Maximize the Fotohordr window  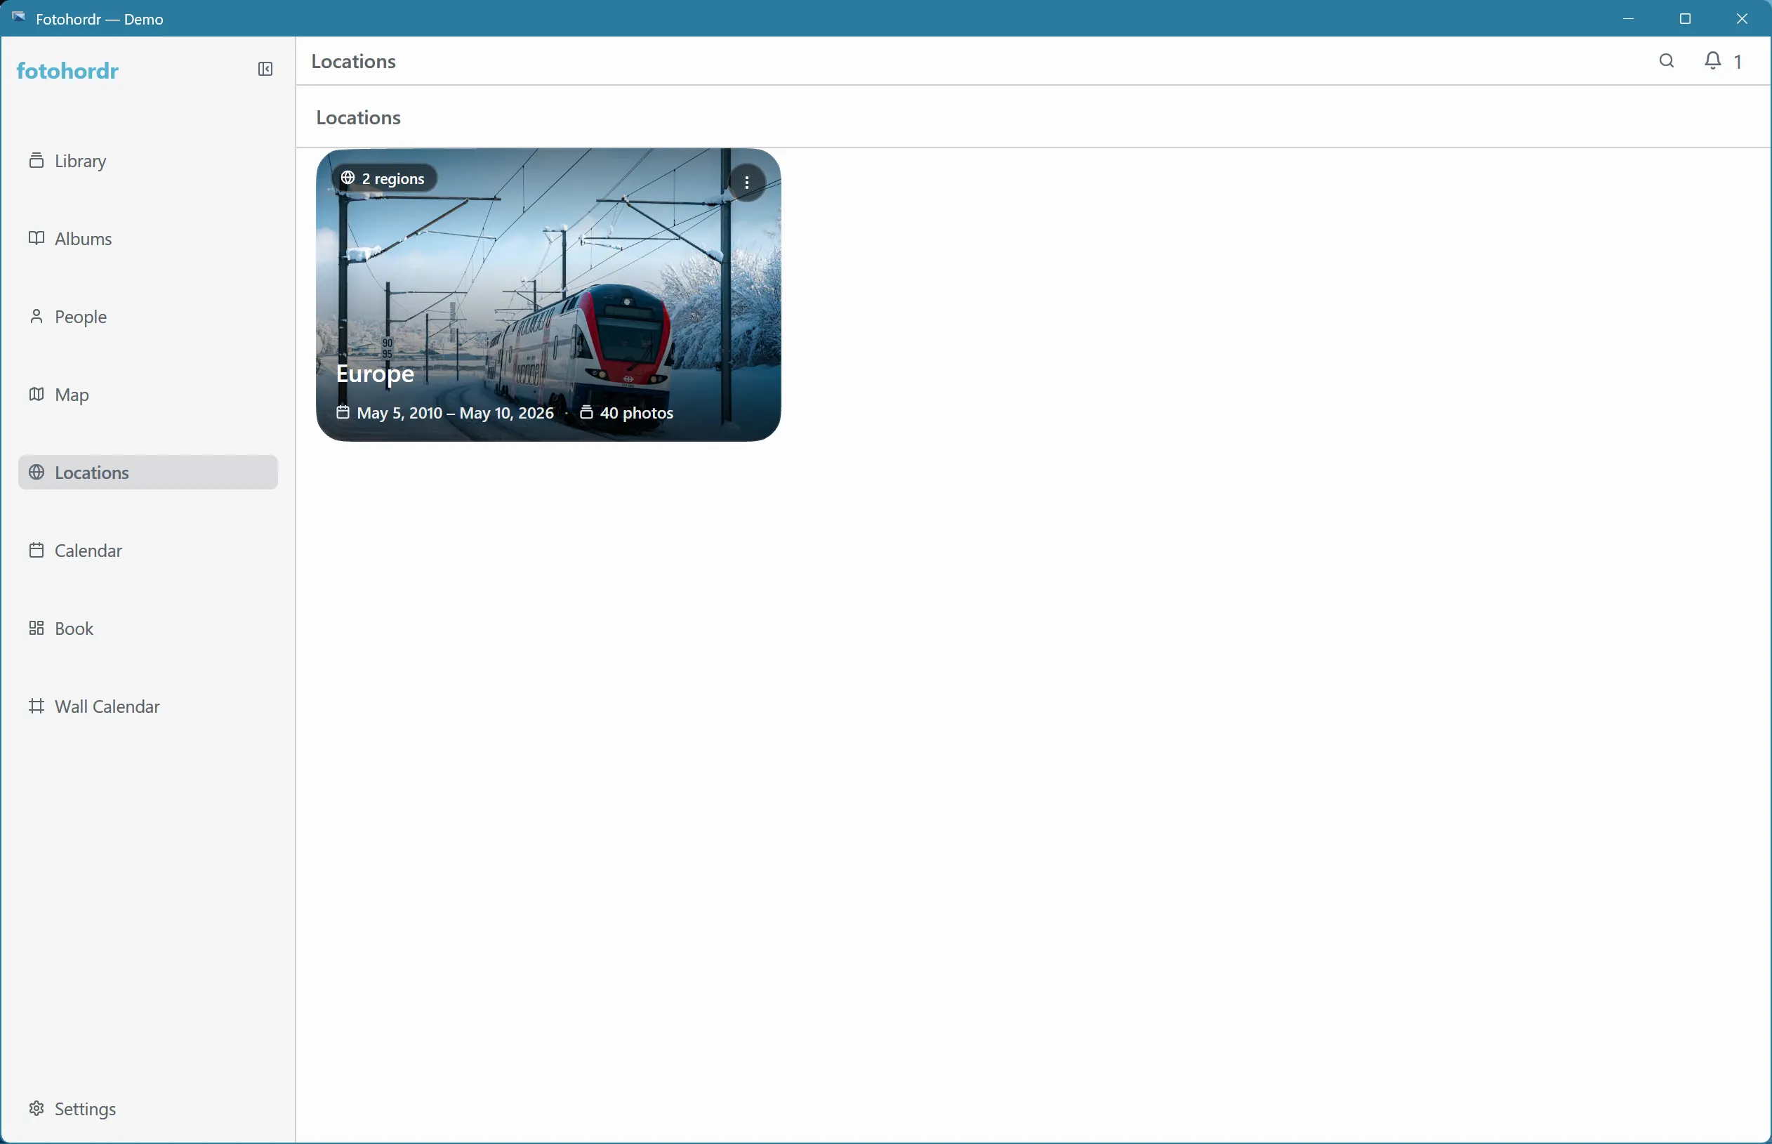(1685, 18)
